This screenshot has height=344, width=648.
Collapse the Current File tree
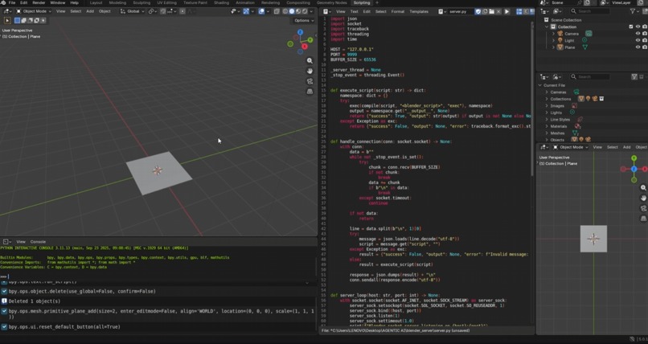click(x=539, y=85)
